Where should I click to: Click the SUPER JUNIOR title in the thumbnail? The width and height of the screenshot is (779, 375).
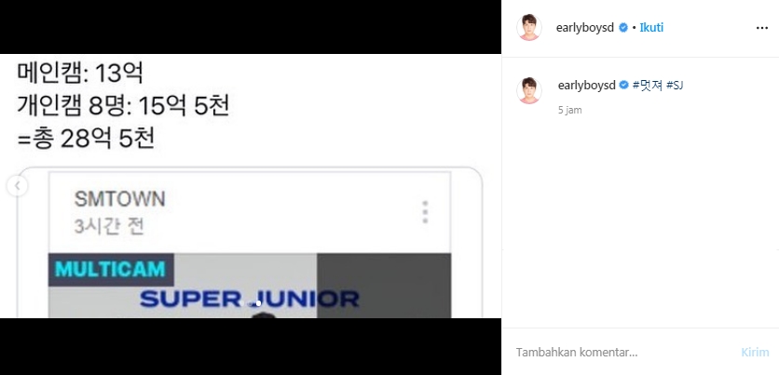pos(249,299)
